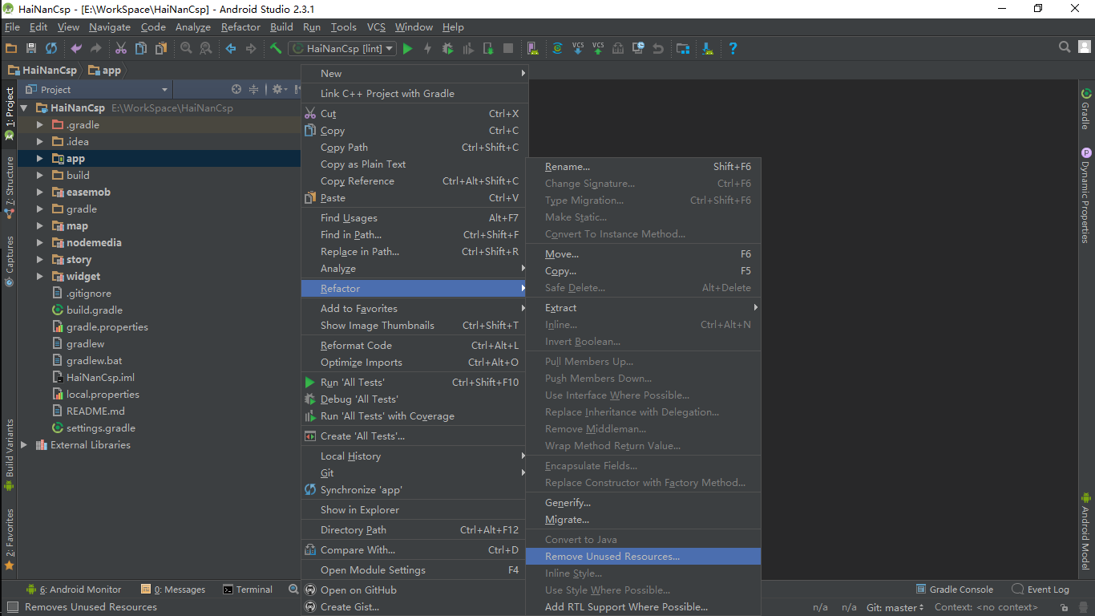Screen dimensions: 1095x616
Task: Open Project Structure toolbar icon
Action: coord(682,48)
